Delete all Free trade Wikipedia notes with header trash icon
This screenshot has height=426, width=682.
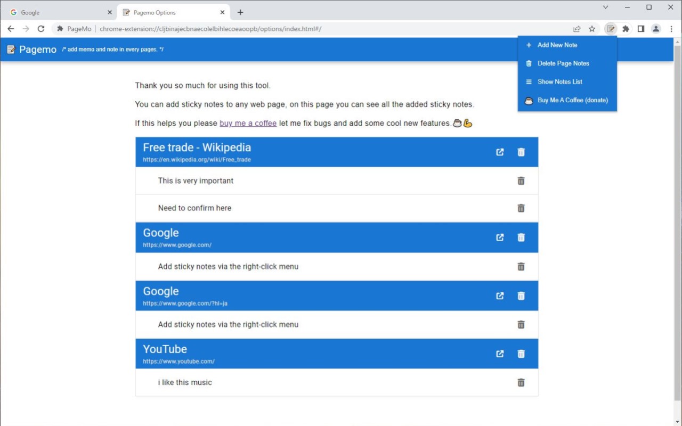pyautogui.click(x=521, y=152)
